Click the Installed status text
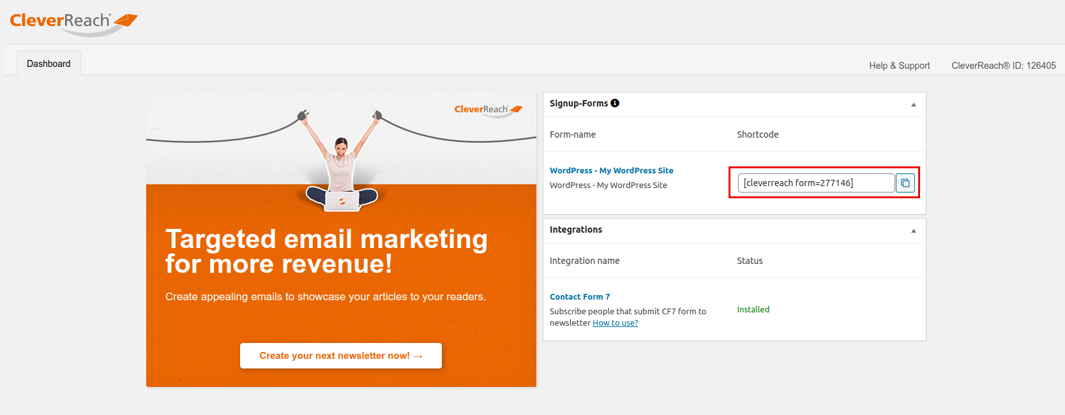Image resolution: width=1065 pixels, height=415 pixels. click(753, 310)
